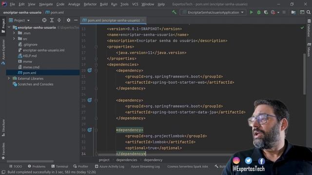Click Expand All in Project panel

[52, 20]
